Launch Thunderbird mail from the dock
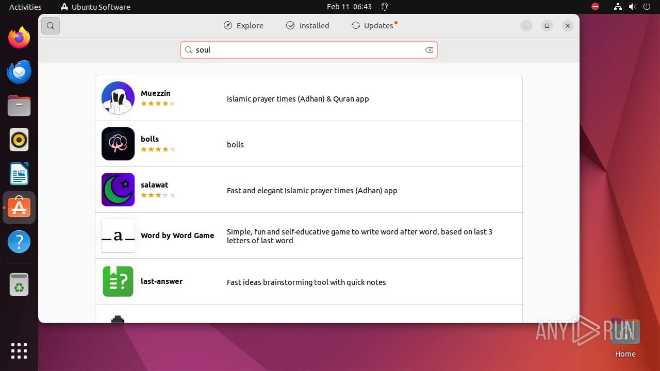Screen dimensions: 660x371 (x=19, y=72)
